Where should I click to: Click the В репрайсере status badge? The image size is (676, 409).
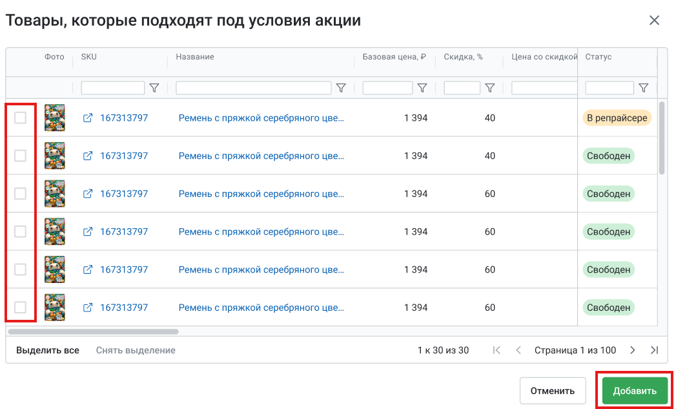(617, 118)
